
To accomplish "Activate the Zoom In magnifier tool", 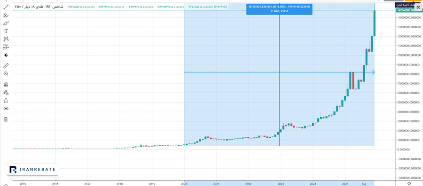I will (x=6, y=74).
